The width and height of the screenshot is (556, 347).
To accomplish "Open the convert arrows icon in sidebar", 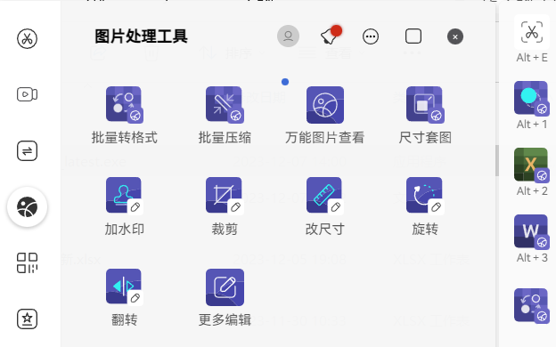I will click(27, 151).
